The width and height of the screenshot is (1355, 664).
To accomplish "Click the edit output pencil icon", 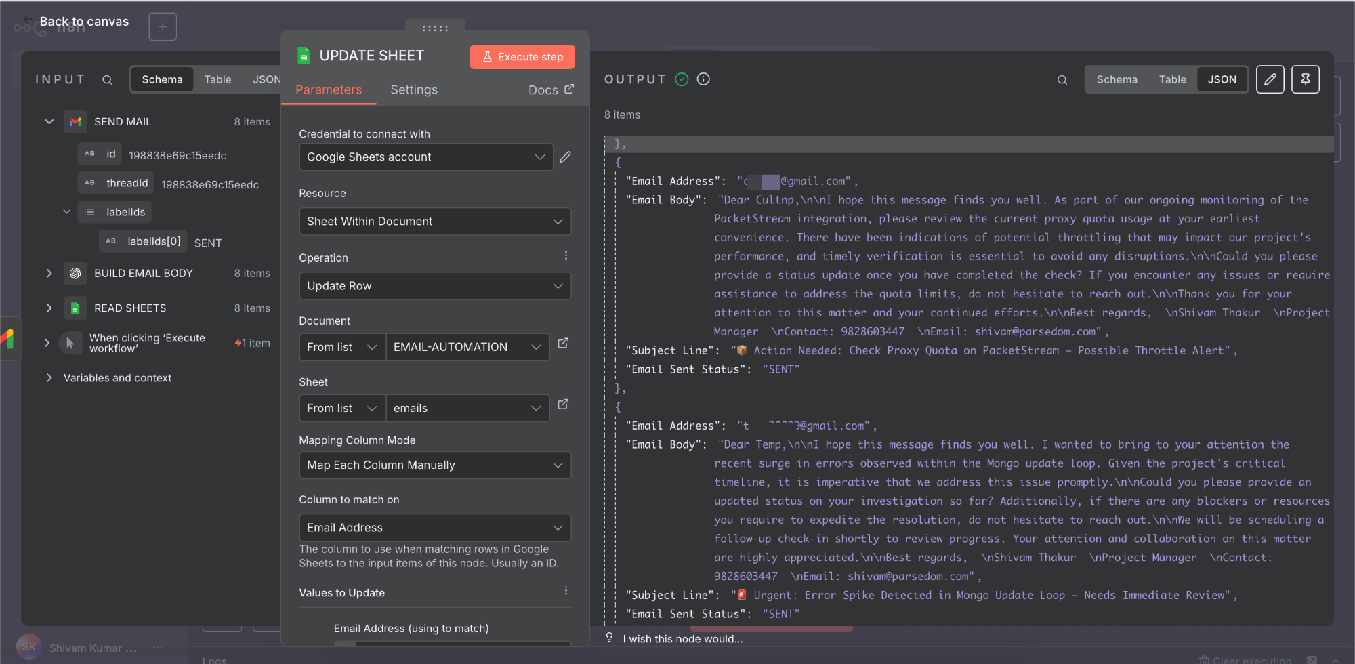I will click(1270, 79).
